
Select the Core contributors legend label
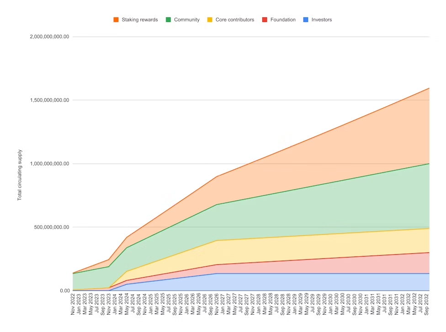234,20
